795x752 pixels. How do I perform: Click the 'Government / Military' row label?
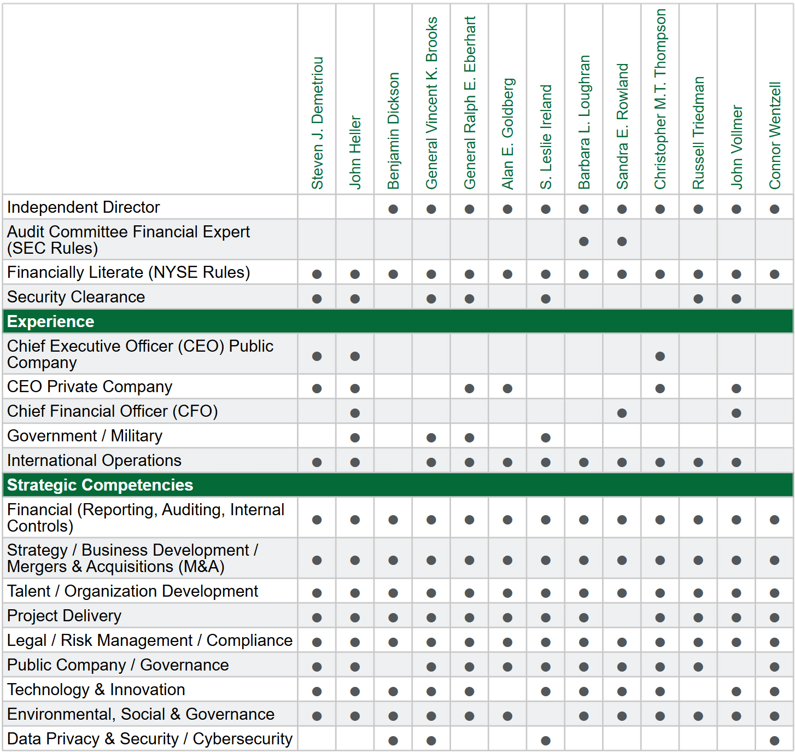85,436
